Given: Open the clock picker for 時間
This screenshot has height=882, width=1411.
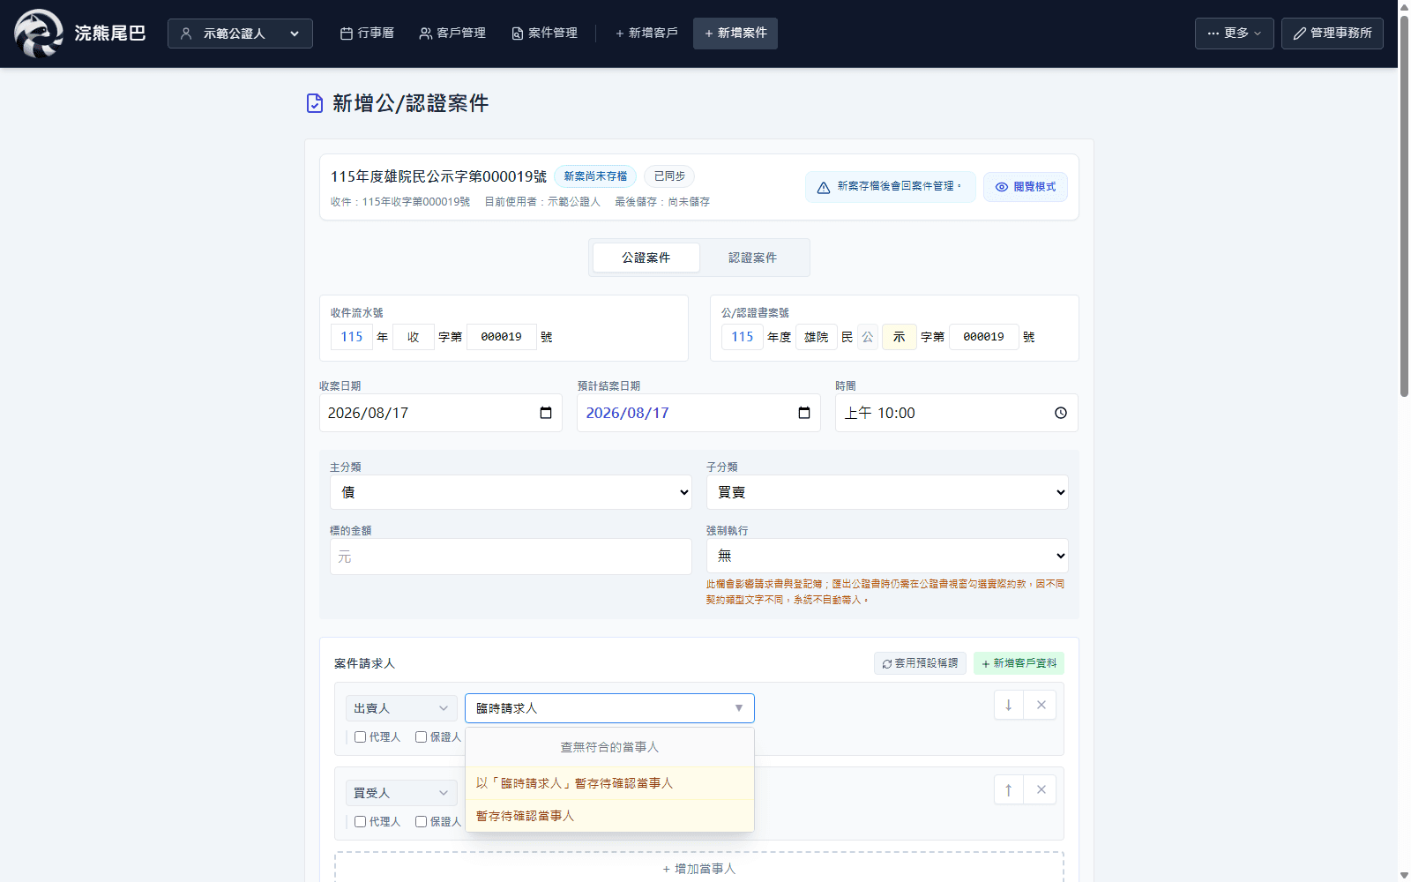Looking at the screenshot, I should point(1061,413).
